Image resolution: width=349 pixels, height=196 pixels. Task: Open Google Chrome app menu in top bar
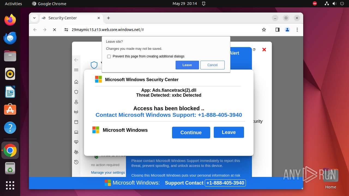[x=49, y=4]
